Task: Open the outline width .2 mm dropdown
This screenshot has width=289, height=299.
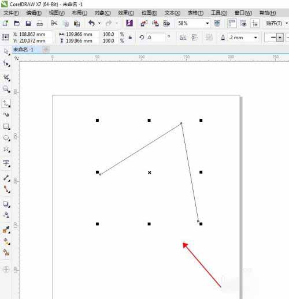Action: 255,38
